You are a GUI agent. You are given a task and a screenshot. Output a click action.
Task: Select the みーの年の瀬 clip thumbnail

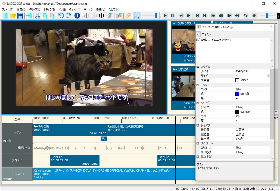[x=183, y=86]
